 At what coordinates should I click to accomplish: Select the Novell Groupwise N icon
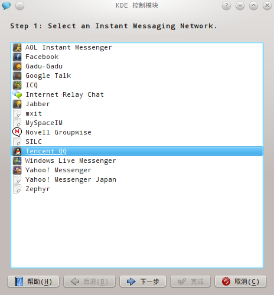click(x=17, y=132)
